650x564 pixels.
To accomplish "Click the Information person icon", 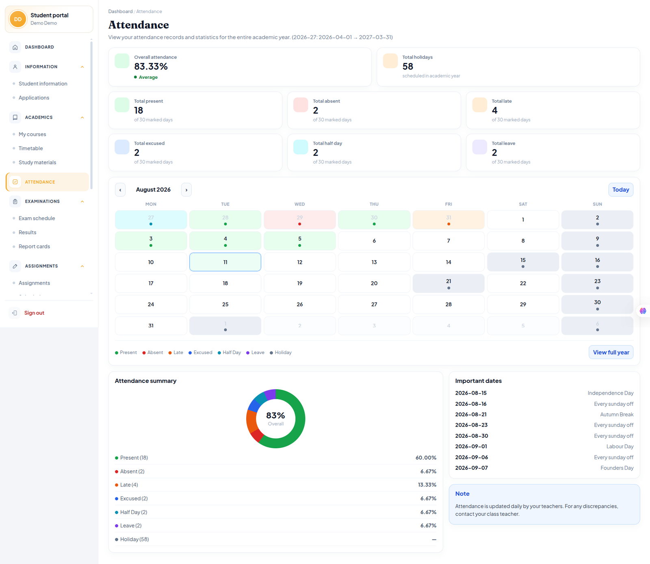I will (15, 67).
